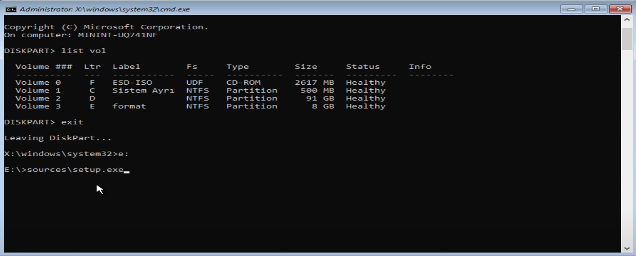Click the 'Label' column header
This screenshot has height=256, width=636.
coord(126,66)
